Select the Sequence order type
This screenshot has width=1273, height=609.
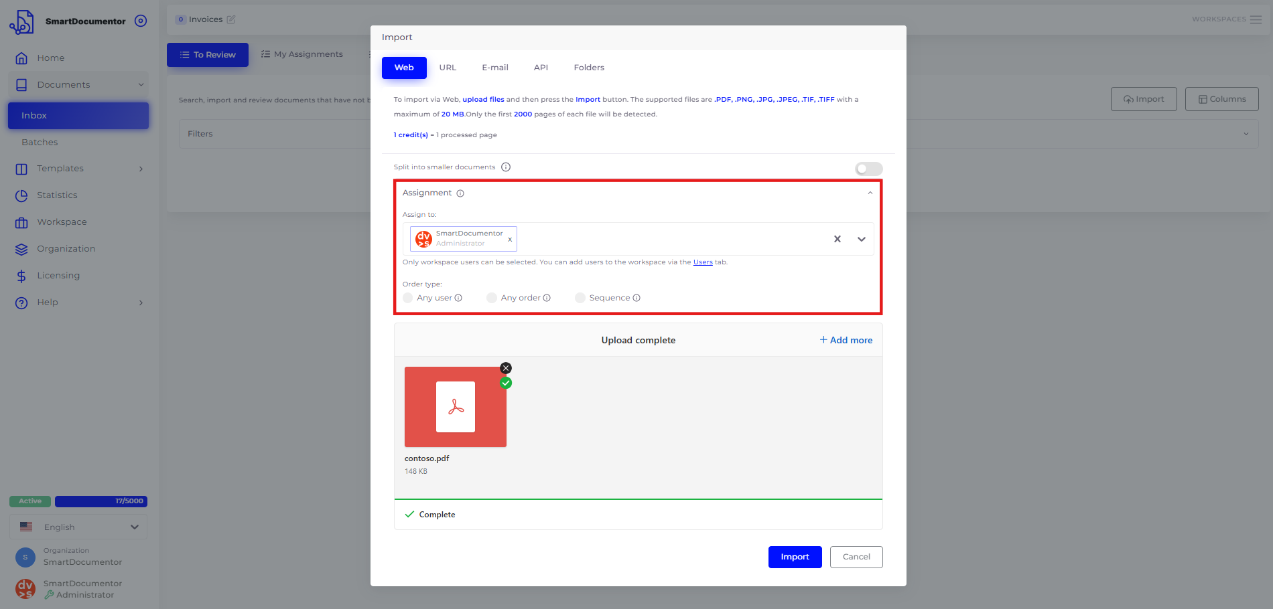point(580,298)
